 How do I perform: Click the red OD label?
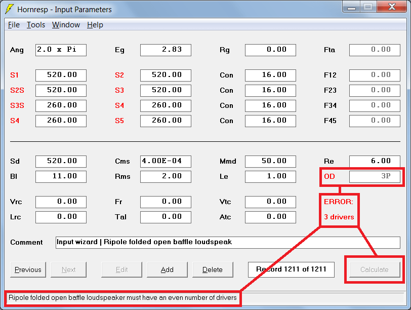[330, 176]
